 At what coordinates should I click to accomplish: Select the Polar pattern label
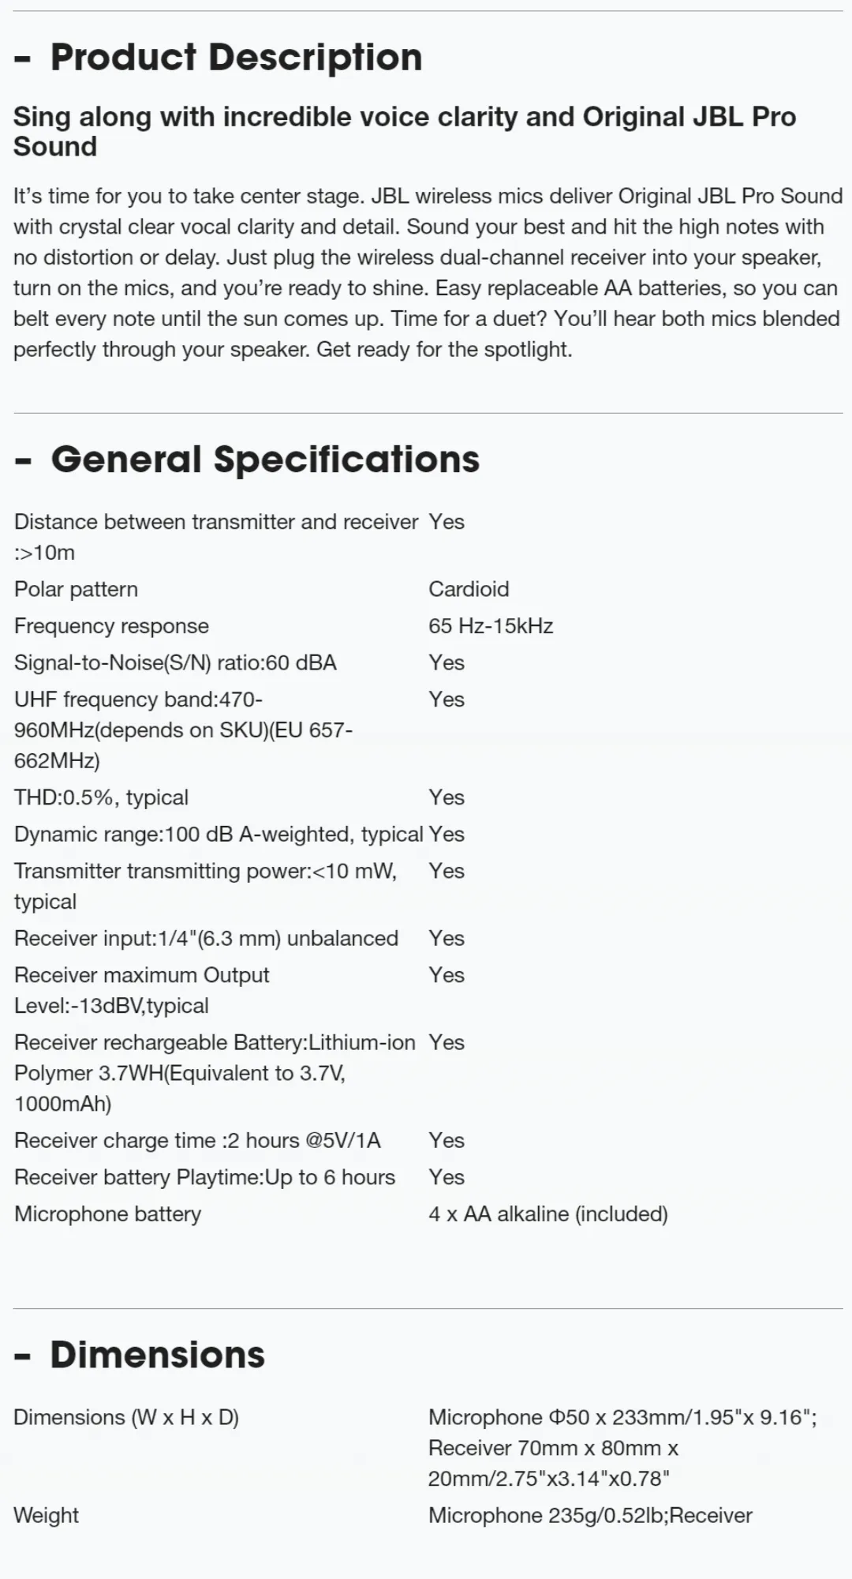pyautogui.click(x=76, y=589)
